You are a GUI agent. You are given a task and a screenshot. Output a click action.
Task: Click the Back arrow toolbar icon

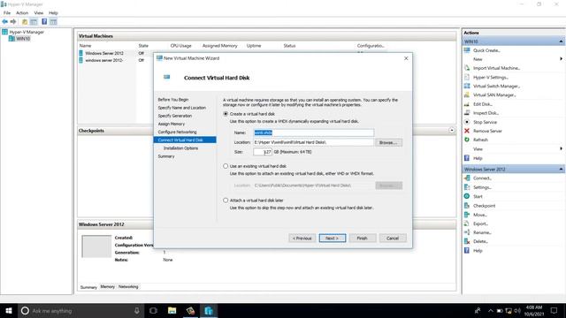(4, 22)
